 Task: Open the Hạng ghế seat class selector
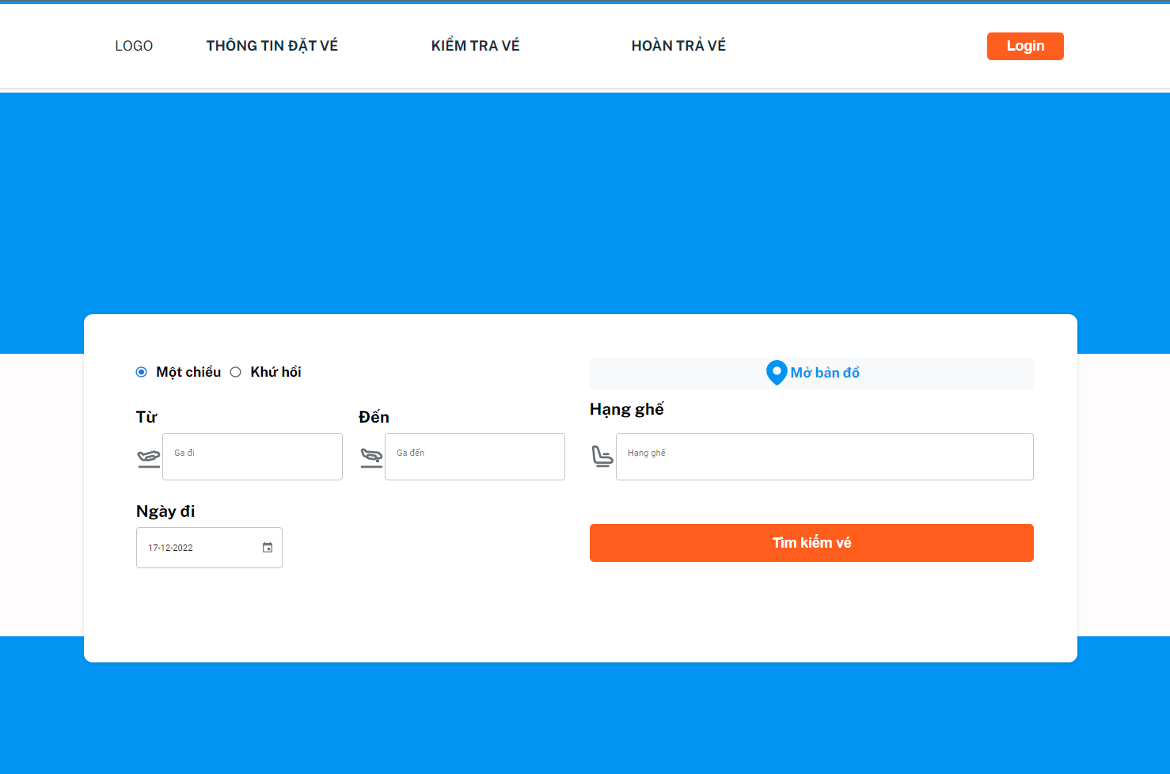click(824, 457)
